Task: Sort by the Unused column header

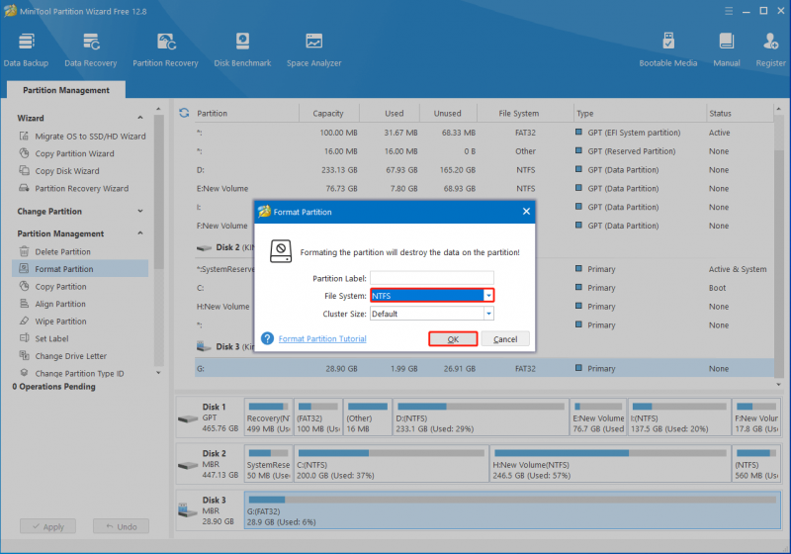Action: tap(448, 113)
